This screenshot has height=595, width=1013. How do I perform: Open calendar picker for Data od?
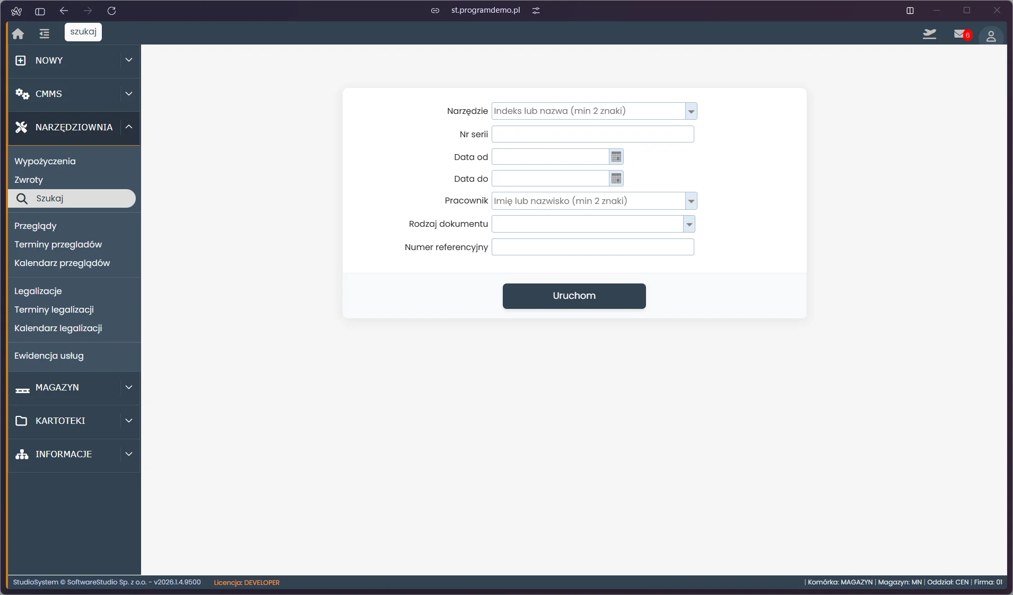[x=616, y=157]
